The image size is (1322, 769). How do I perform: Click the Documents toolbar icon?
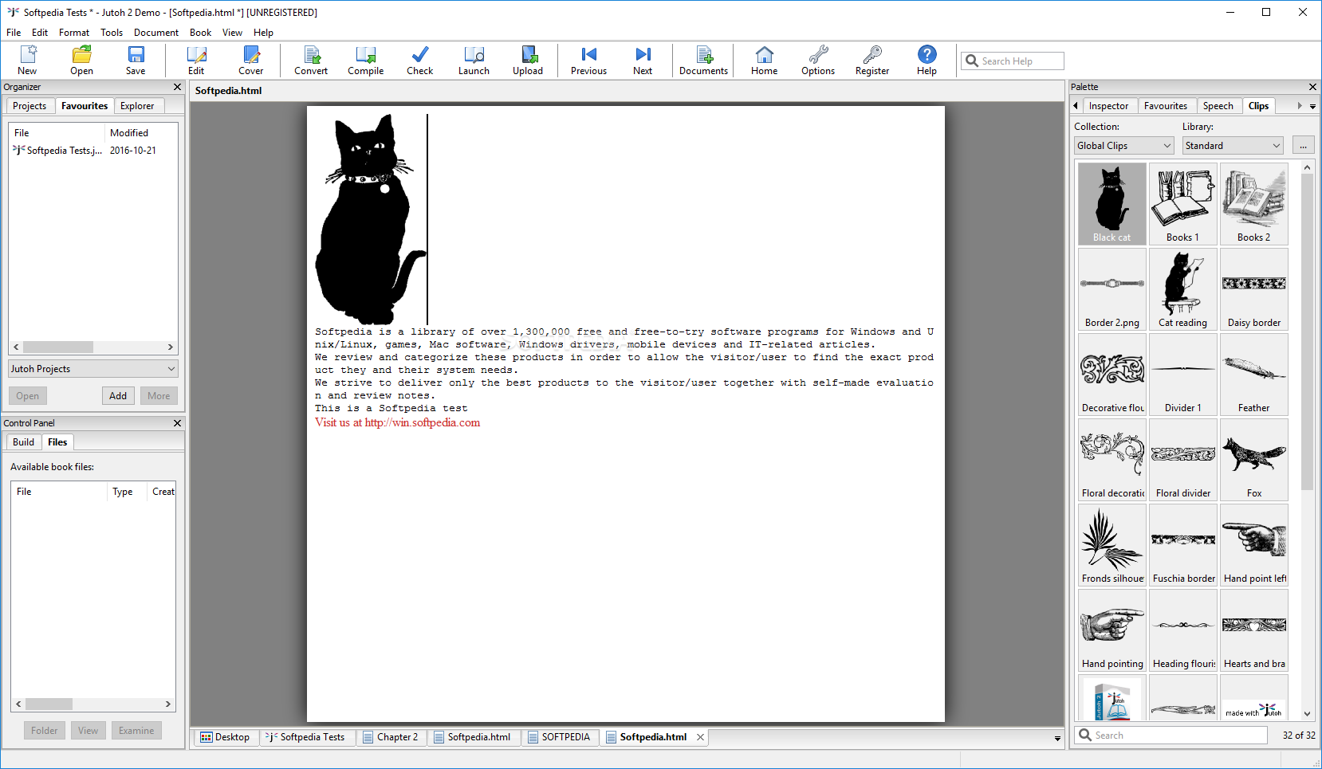pyautogui.click(x=703, y=60)
